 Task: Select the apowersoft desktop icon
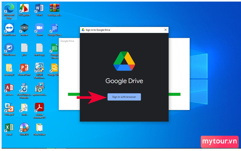coord(39,89)
